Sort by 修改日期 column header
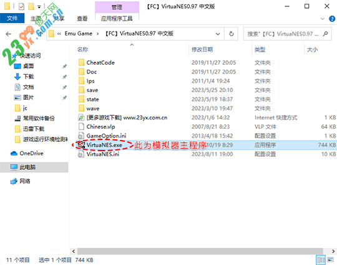Screen dimensions: 337x265 pyautogui.click(x=202, y=50)
